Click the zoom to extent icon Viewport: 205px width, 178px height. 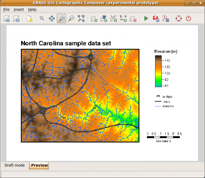[x=81, y=18]
